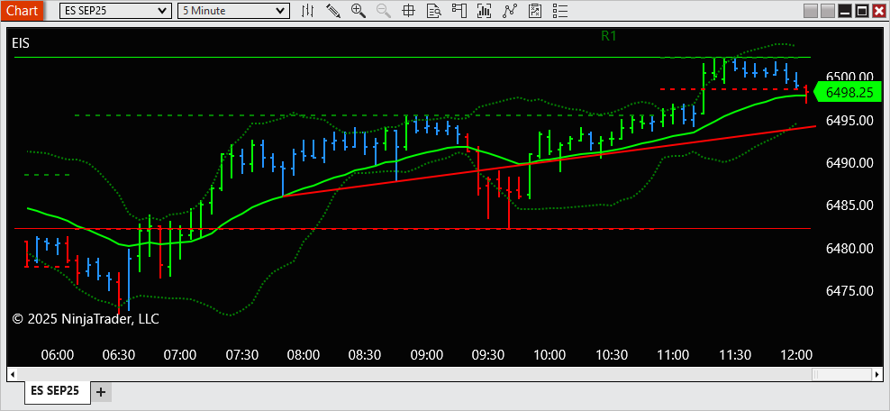This screenshot has height=411, width=890.
Task: Click the second gray link button
Action: point(828,10)
